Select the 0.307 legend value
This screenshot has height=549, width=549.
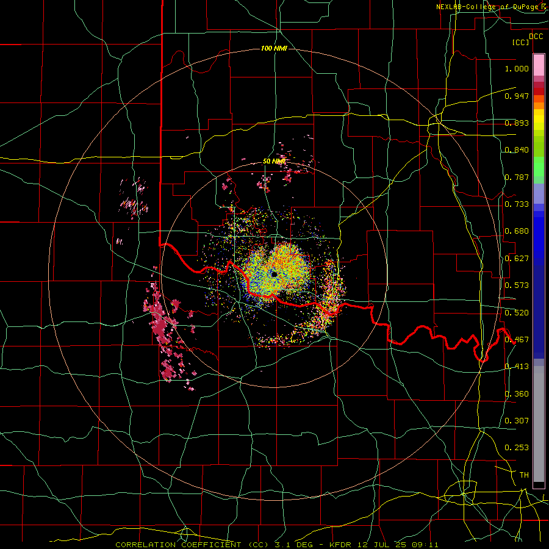[517, 421]
